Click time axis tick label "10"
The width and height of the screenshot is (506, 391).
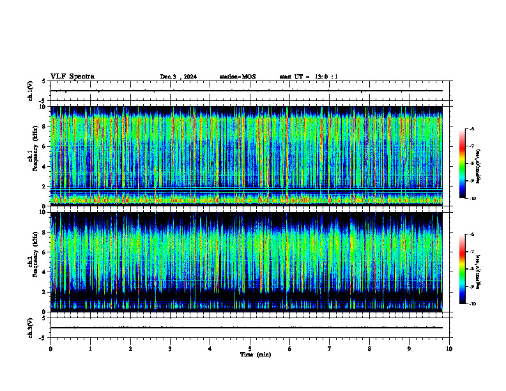tap(449, 349)
